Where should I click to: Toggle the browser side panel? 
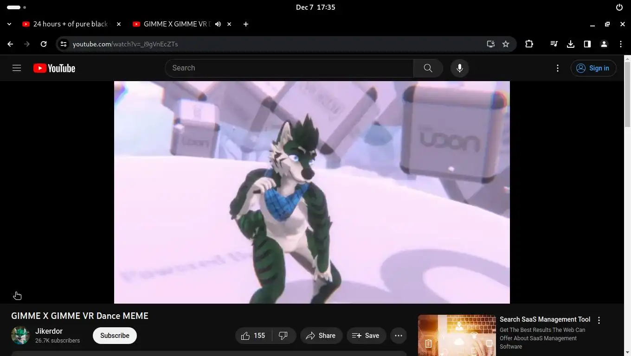587,44
